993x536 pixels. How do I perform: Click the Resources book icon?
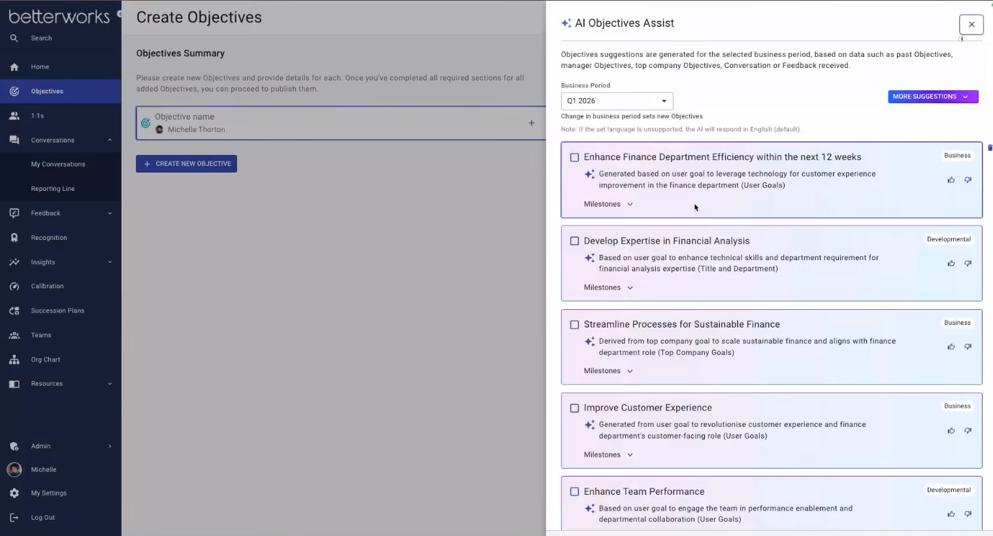tap(14, 384)
